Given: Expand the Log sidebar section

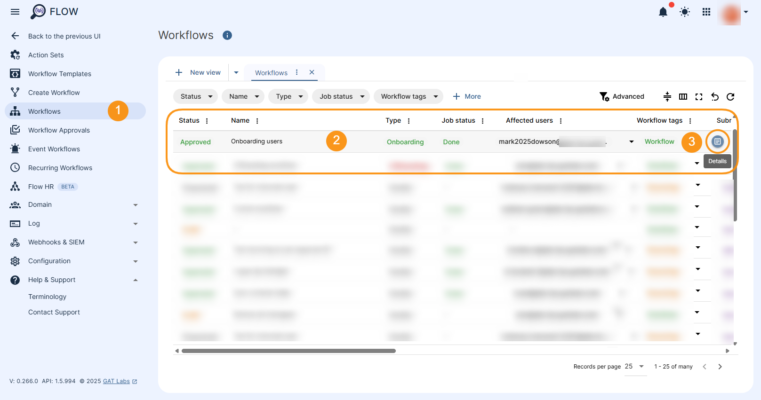Looking at the screenshot, I should [75, 223].
